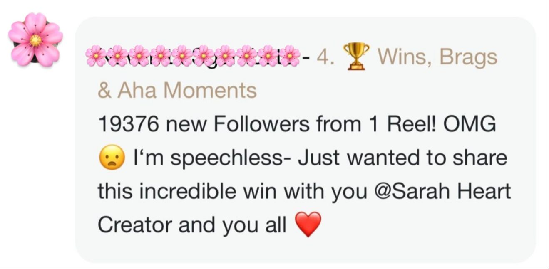549x269 pixels.
Task: Click the "@Sarah Heart" mention
Action: [x=442, y=191]
